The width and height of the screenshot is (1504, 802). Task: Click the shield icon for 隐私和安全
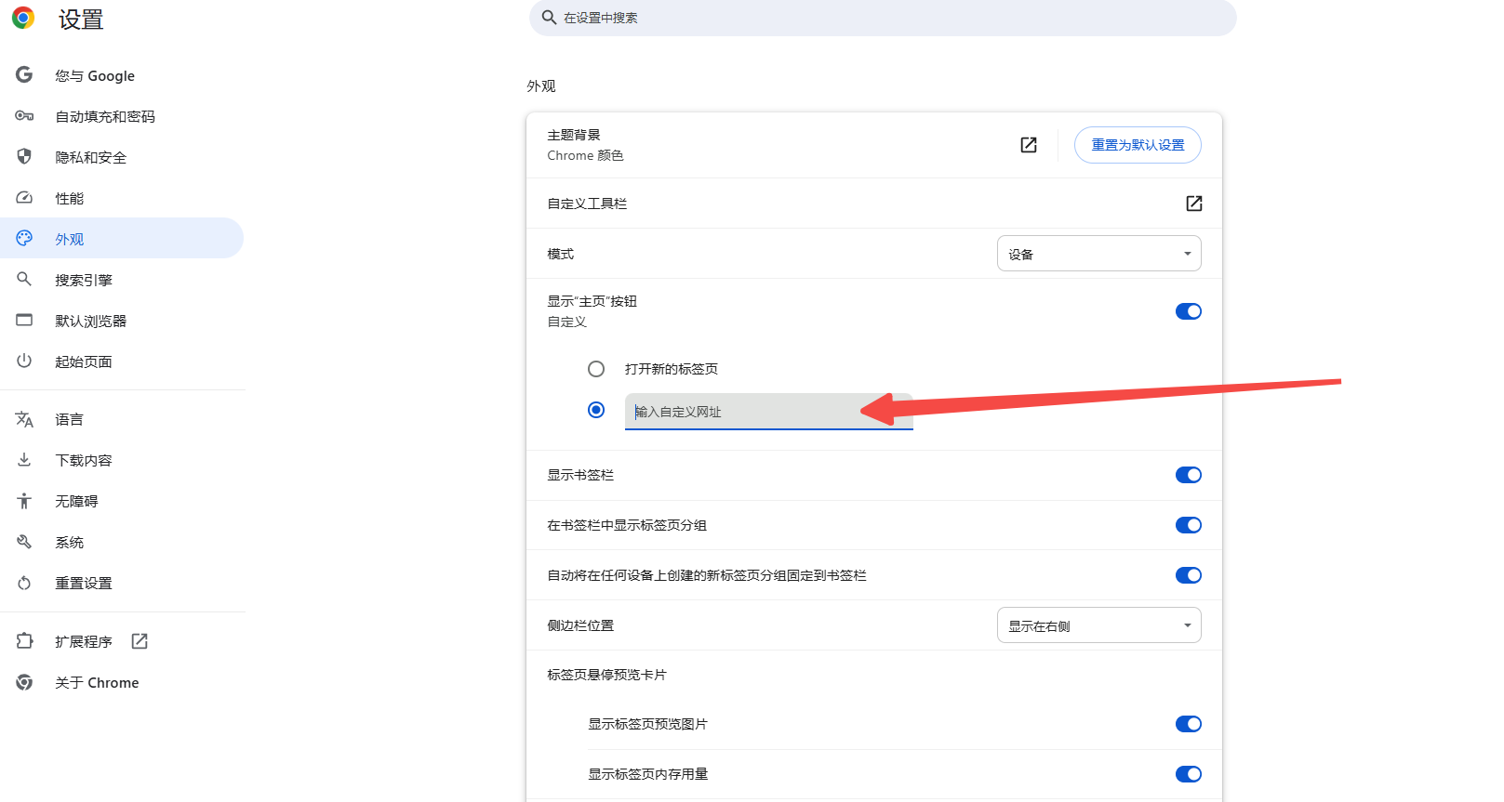pos(24,156)
